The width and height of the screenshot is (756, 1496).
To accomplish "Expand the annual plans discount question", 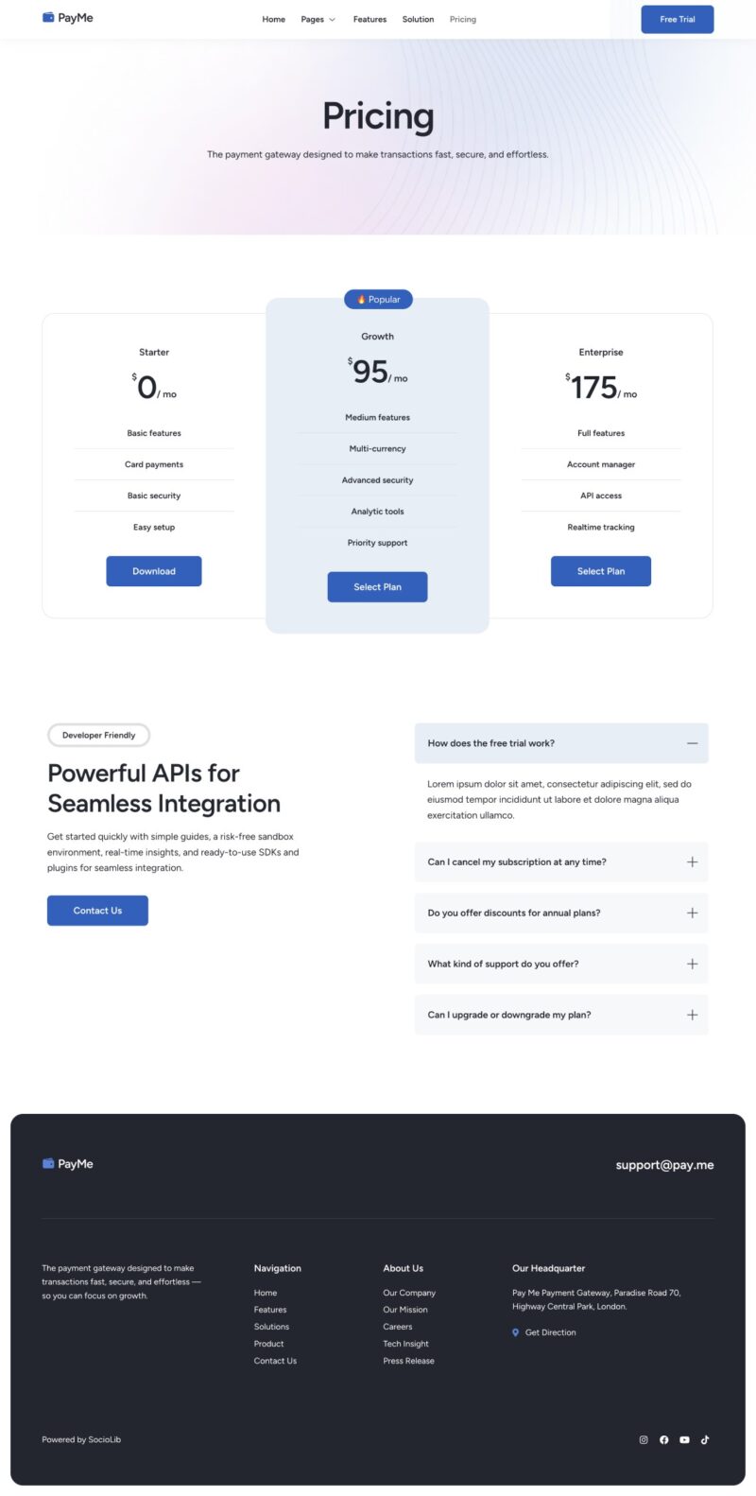I will 692,913.
